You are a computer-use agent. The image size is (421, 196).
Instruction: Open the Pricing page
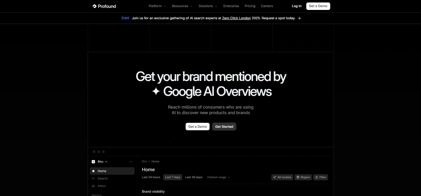(x=250, y=6)
